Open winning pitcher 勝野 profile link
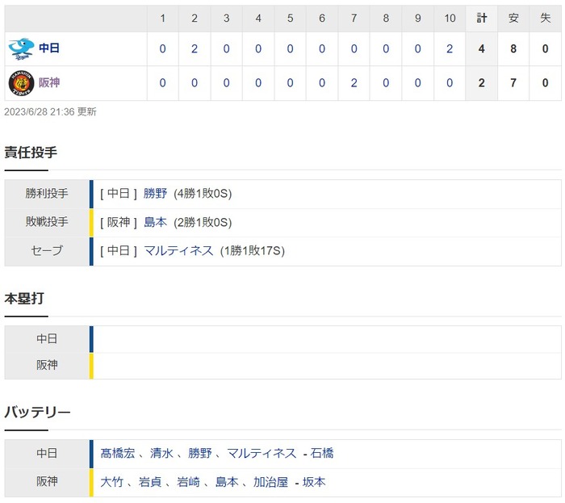This screenshot has height=503, width=565. click(x=155, y=194)
